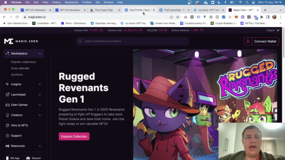285x160 pixels.
Task: Reload the magiceden.io page
Action: (17, 17)
